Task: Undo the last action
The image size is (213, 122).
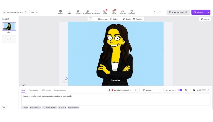Action: (155, 12)
